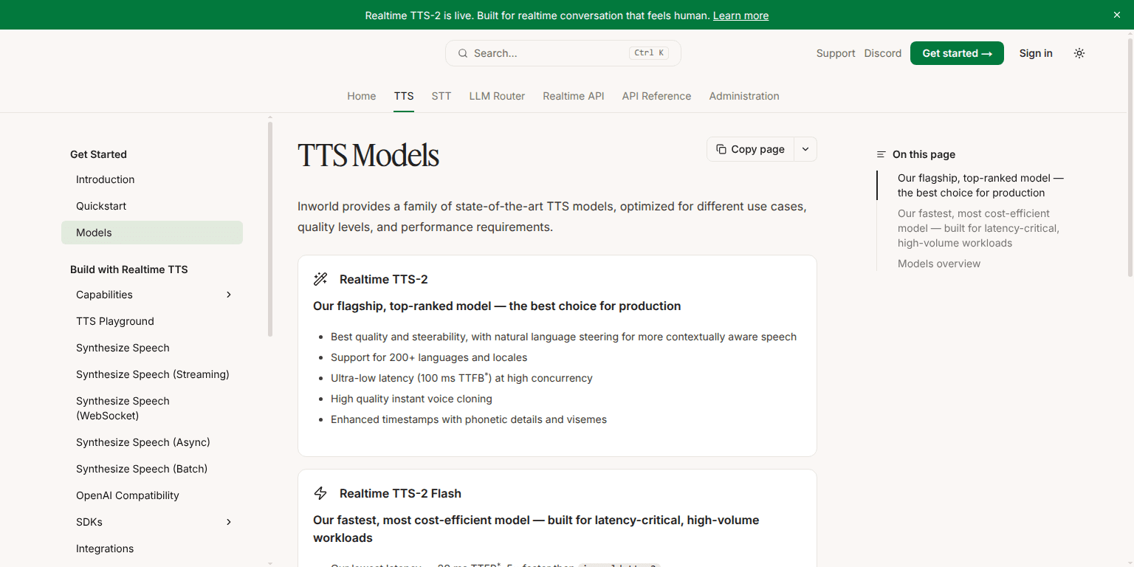Click the search magnifier icon
Screen dimensions: 1134x567
point(463,53)
